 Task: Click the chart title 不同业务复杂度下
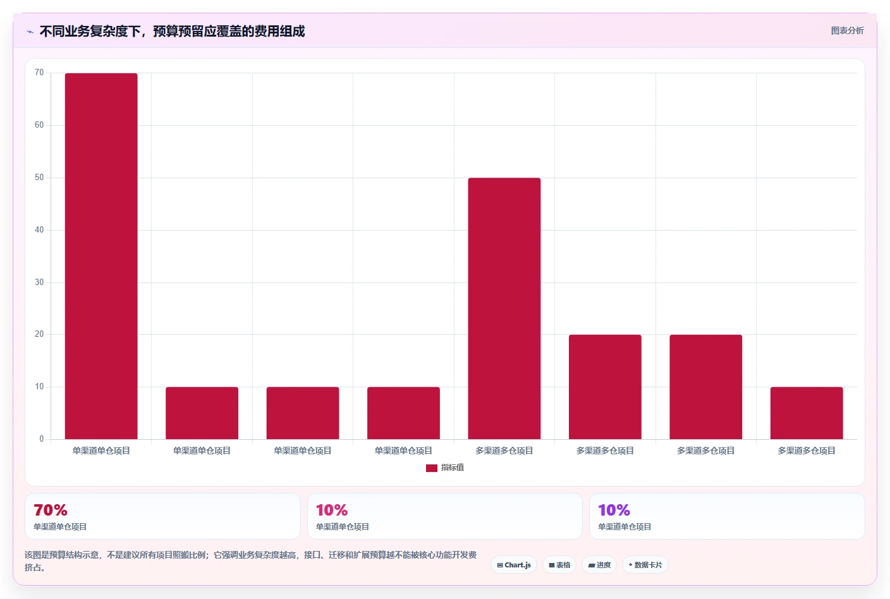click(x=172, y=31)
